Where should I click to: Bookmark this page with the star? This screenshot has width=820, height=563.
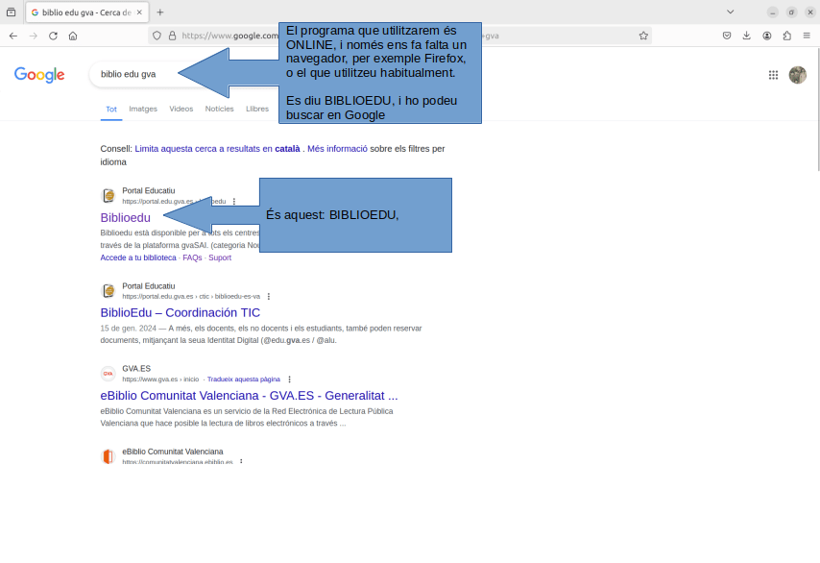[x=643, y=36]
